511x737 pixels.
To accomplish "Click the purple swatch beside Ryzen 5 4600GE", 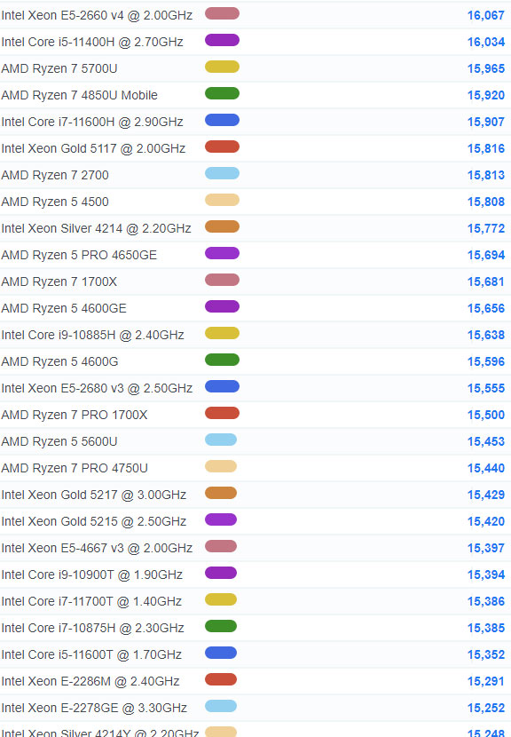I will coord(222,306).
